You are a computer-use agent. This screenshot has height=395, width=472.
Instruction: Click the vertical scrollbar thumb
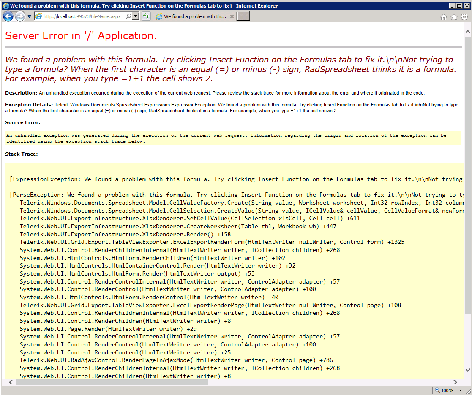tap(467, 174)
